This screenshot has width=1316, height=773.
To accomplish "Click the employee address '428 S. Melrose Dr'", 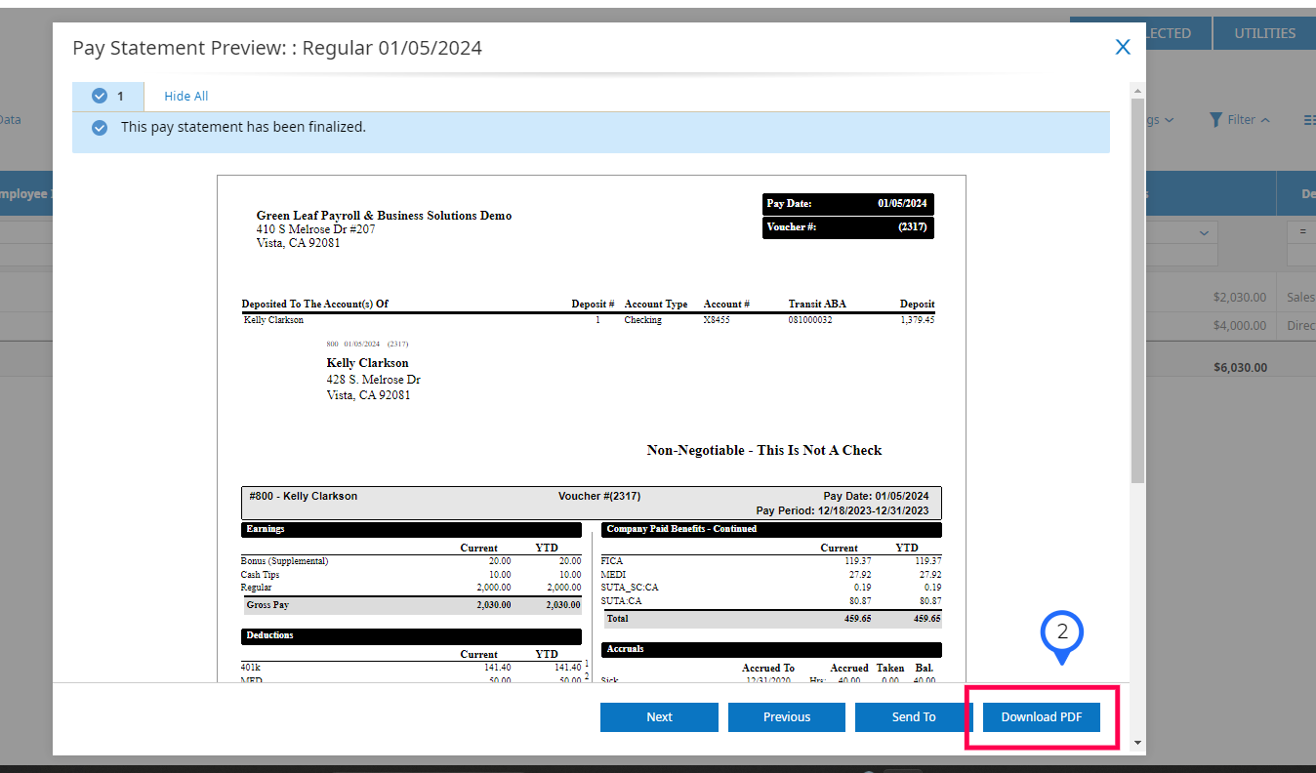I will [x=374, y=379].
